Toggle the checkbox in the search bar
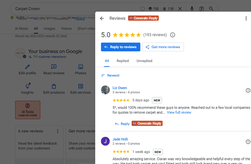 tap(143, 8)
